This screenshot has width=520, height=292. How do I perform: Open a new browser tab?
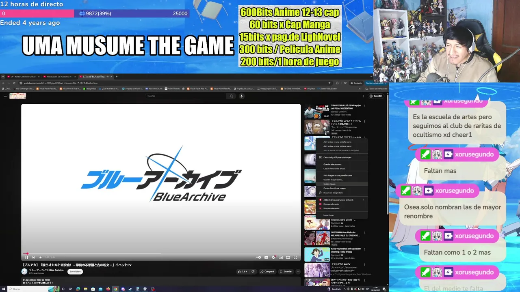(117, 76)
